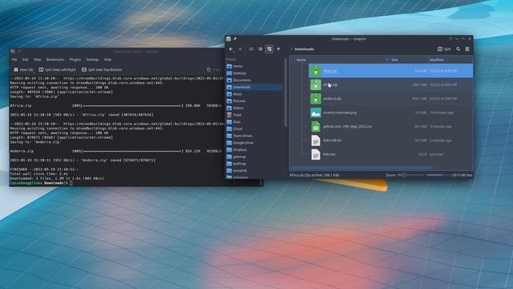Screen dimensions: 513x289
Task: Open Help menu in Konsole
Action: click(x=107, y=59)
